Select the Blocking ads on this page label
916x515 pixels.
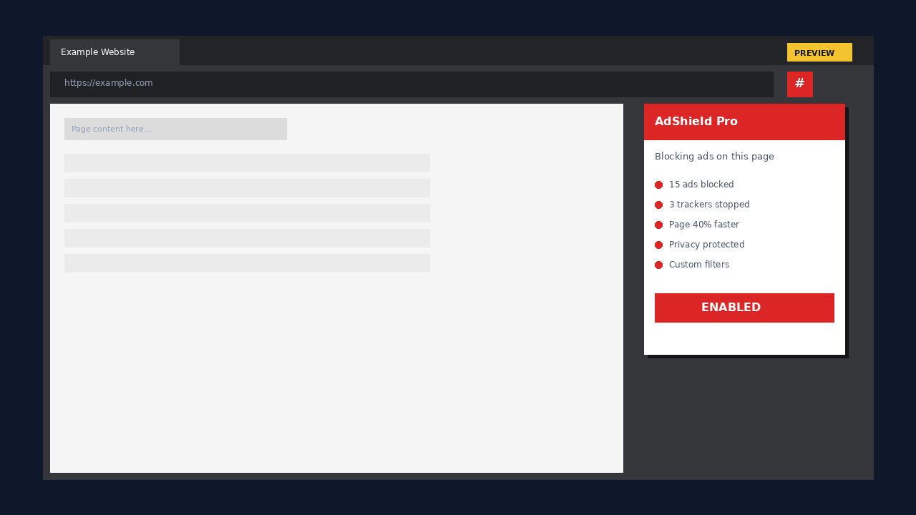[714, 156]
